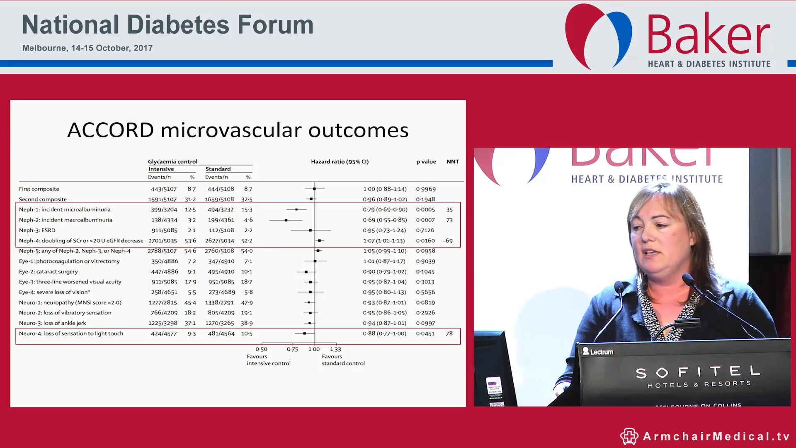This screenshot has width=796, height=448.
Task: Select the red Baker teardrop emblem
Action: point(583,33)
